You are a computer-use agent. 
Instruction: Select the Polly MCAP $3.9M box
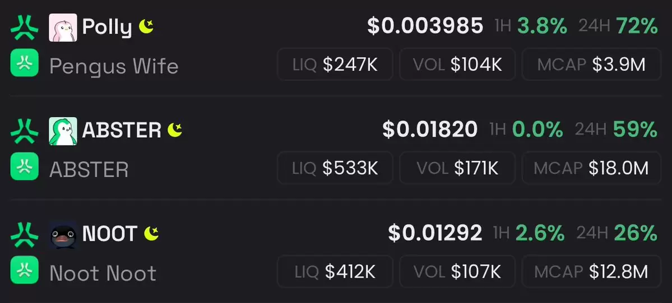click(x=591, y=64)
